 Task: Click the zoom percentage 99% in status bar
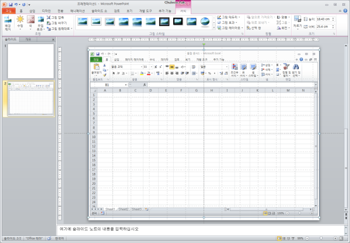[300, 238]
